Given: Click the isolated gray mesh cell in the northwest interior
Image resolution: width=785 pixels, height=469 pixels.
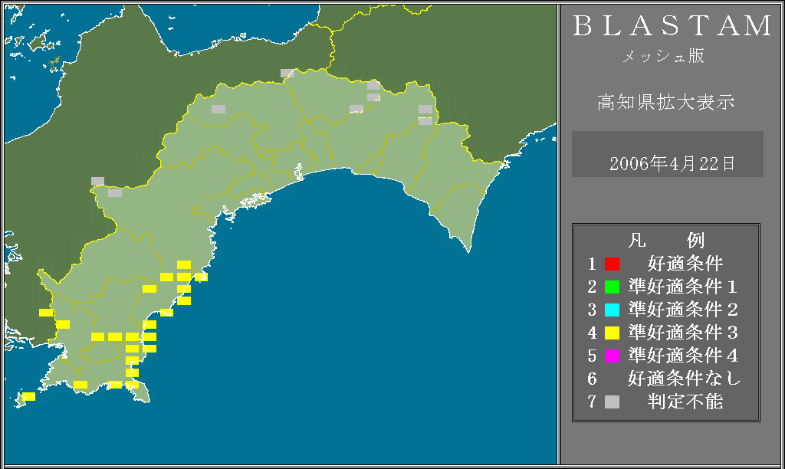Looking at the screenshot, I should [x=218, y=109].
